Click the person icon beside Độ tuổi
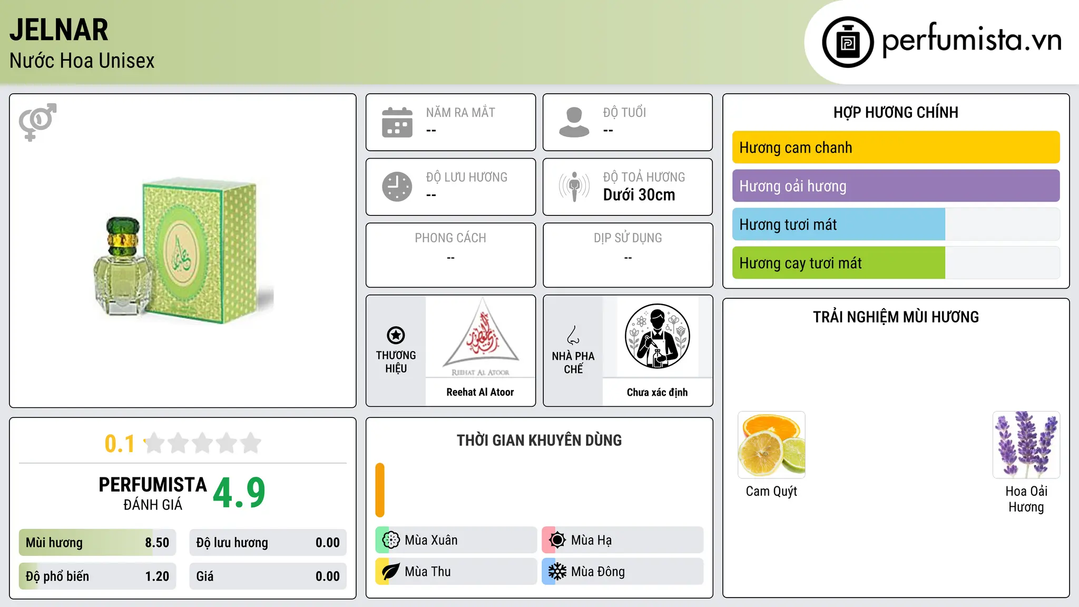The image size is (1079, 607). tap(574, 122)
